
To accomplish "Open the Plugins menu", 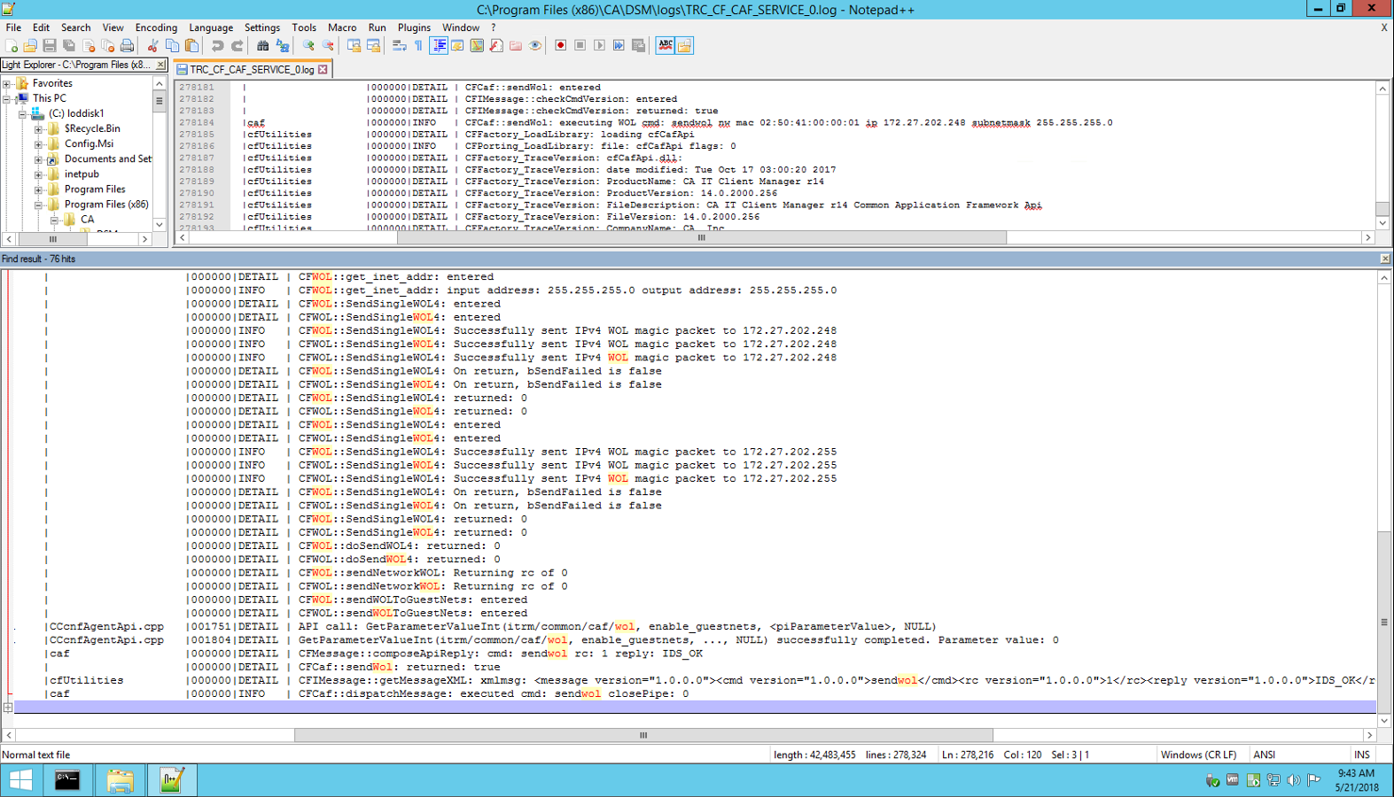I will tap(414, 27).
